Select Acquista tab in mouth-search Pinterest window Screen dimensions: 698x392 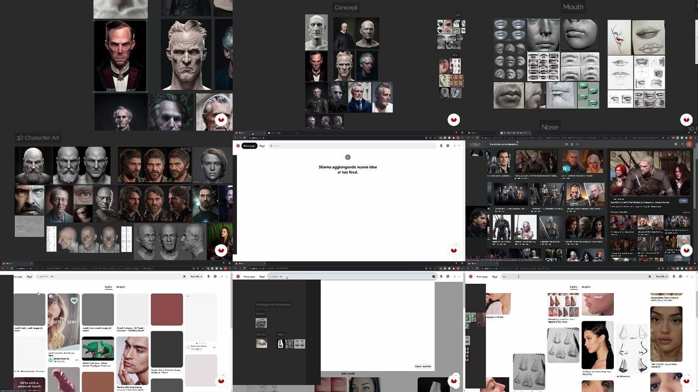(121, 287)
